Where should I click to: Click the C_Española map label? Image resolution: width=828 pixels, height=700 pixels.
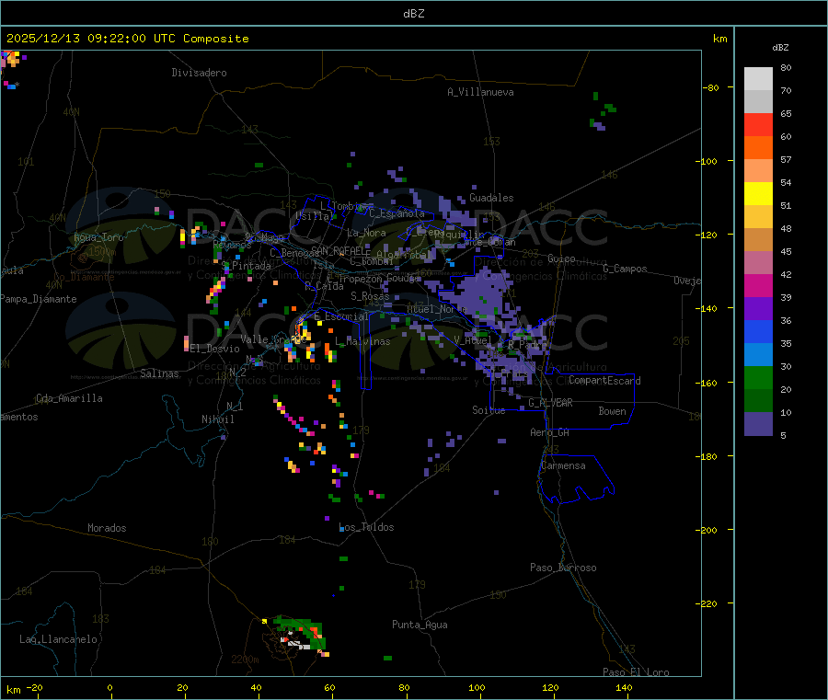(397, 213)
